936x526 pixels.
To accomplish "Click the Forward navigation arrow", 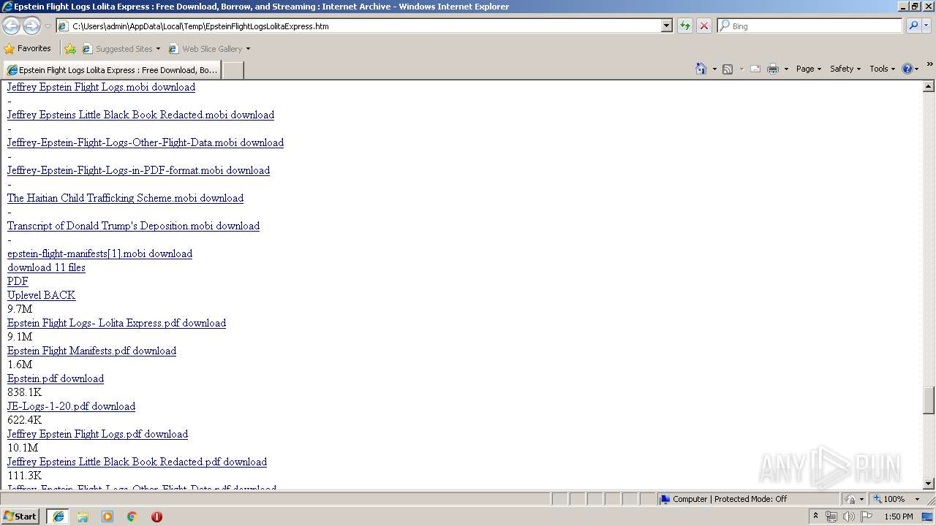I will point(31,26).
